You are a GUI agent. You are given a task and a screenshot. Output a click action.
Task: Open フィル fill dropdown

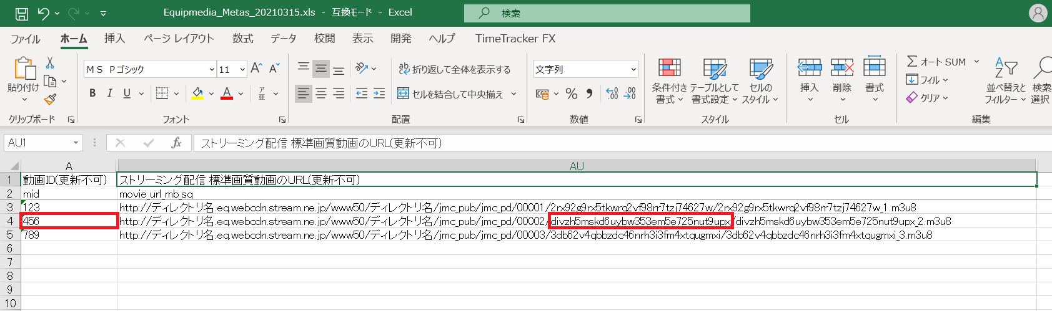pos(927,80)
